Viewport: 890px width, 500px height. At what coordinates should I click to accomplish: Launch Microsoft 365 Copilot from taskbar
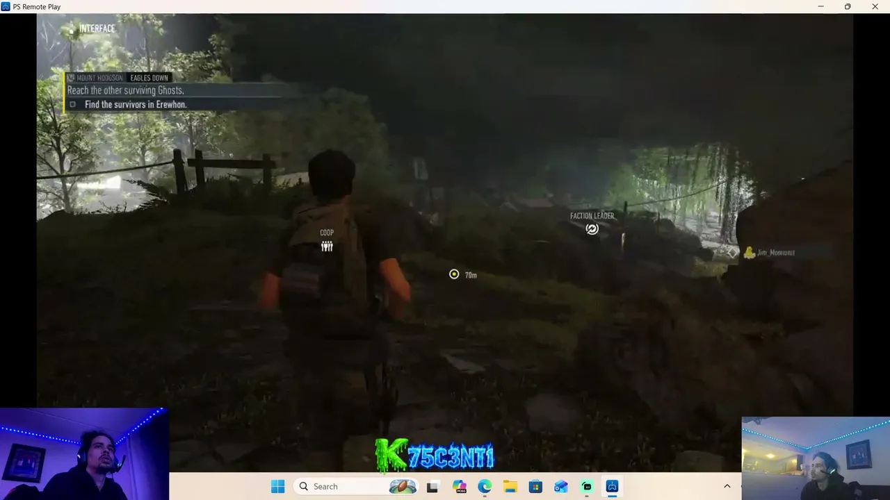459,486
